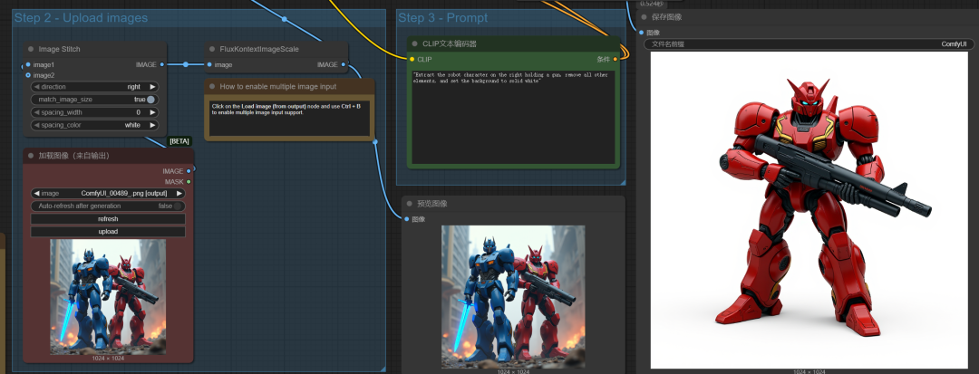Click the IMAGE output socket of FluxKontextImageScale
This screenshot has height=374, width=979.
point(344,64)
